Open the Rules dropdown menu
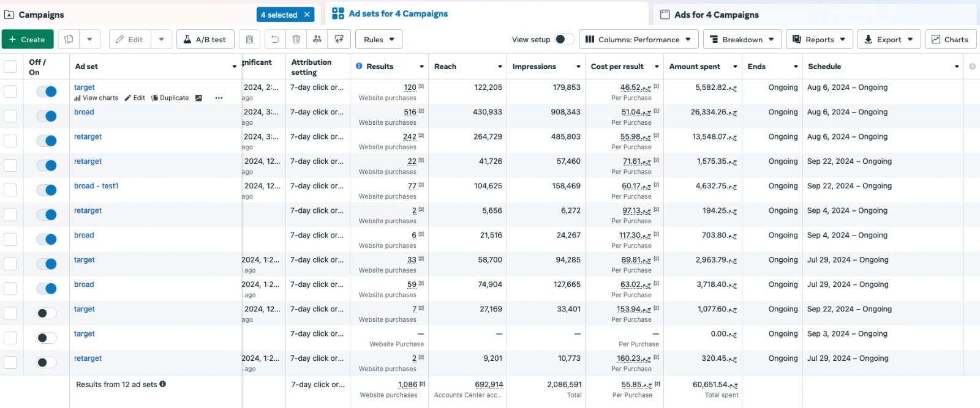This screenshot has width=980, height=408. (x=379, y=39)
